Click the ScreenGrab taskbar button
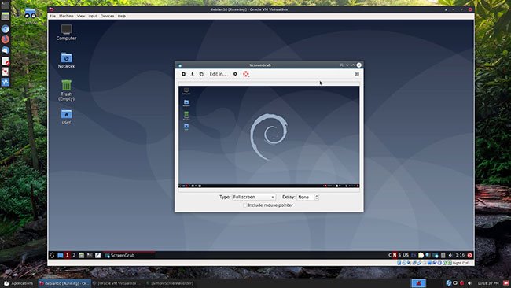Viewport: 511px width, 288px height. click(129, 255)
